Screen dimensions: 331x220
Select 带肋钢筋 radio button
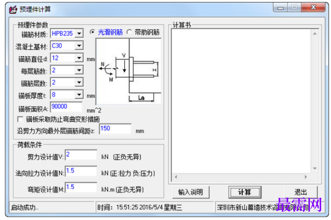[x=129, y=32]
